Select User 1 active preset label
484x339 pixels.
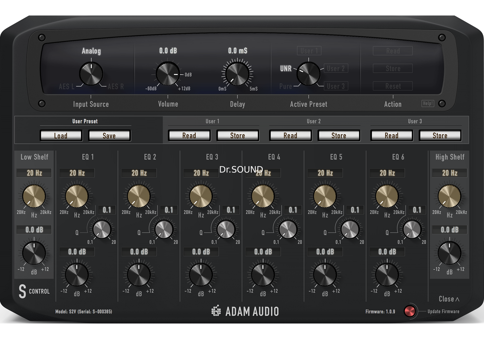tap(309, 51)
